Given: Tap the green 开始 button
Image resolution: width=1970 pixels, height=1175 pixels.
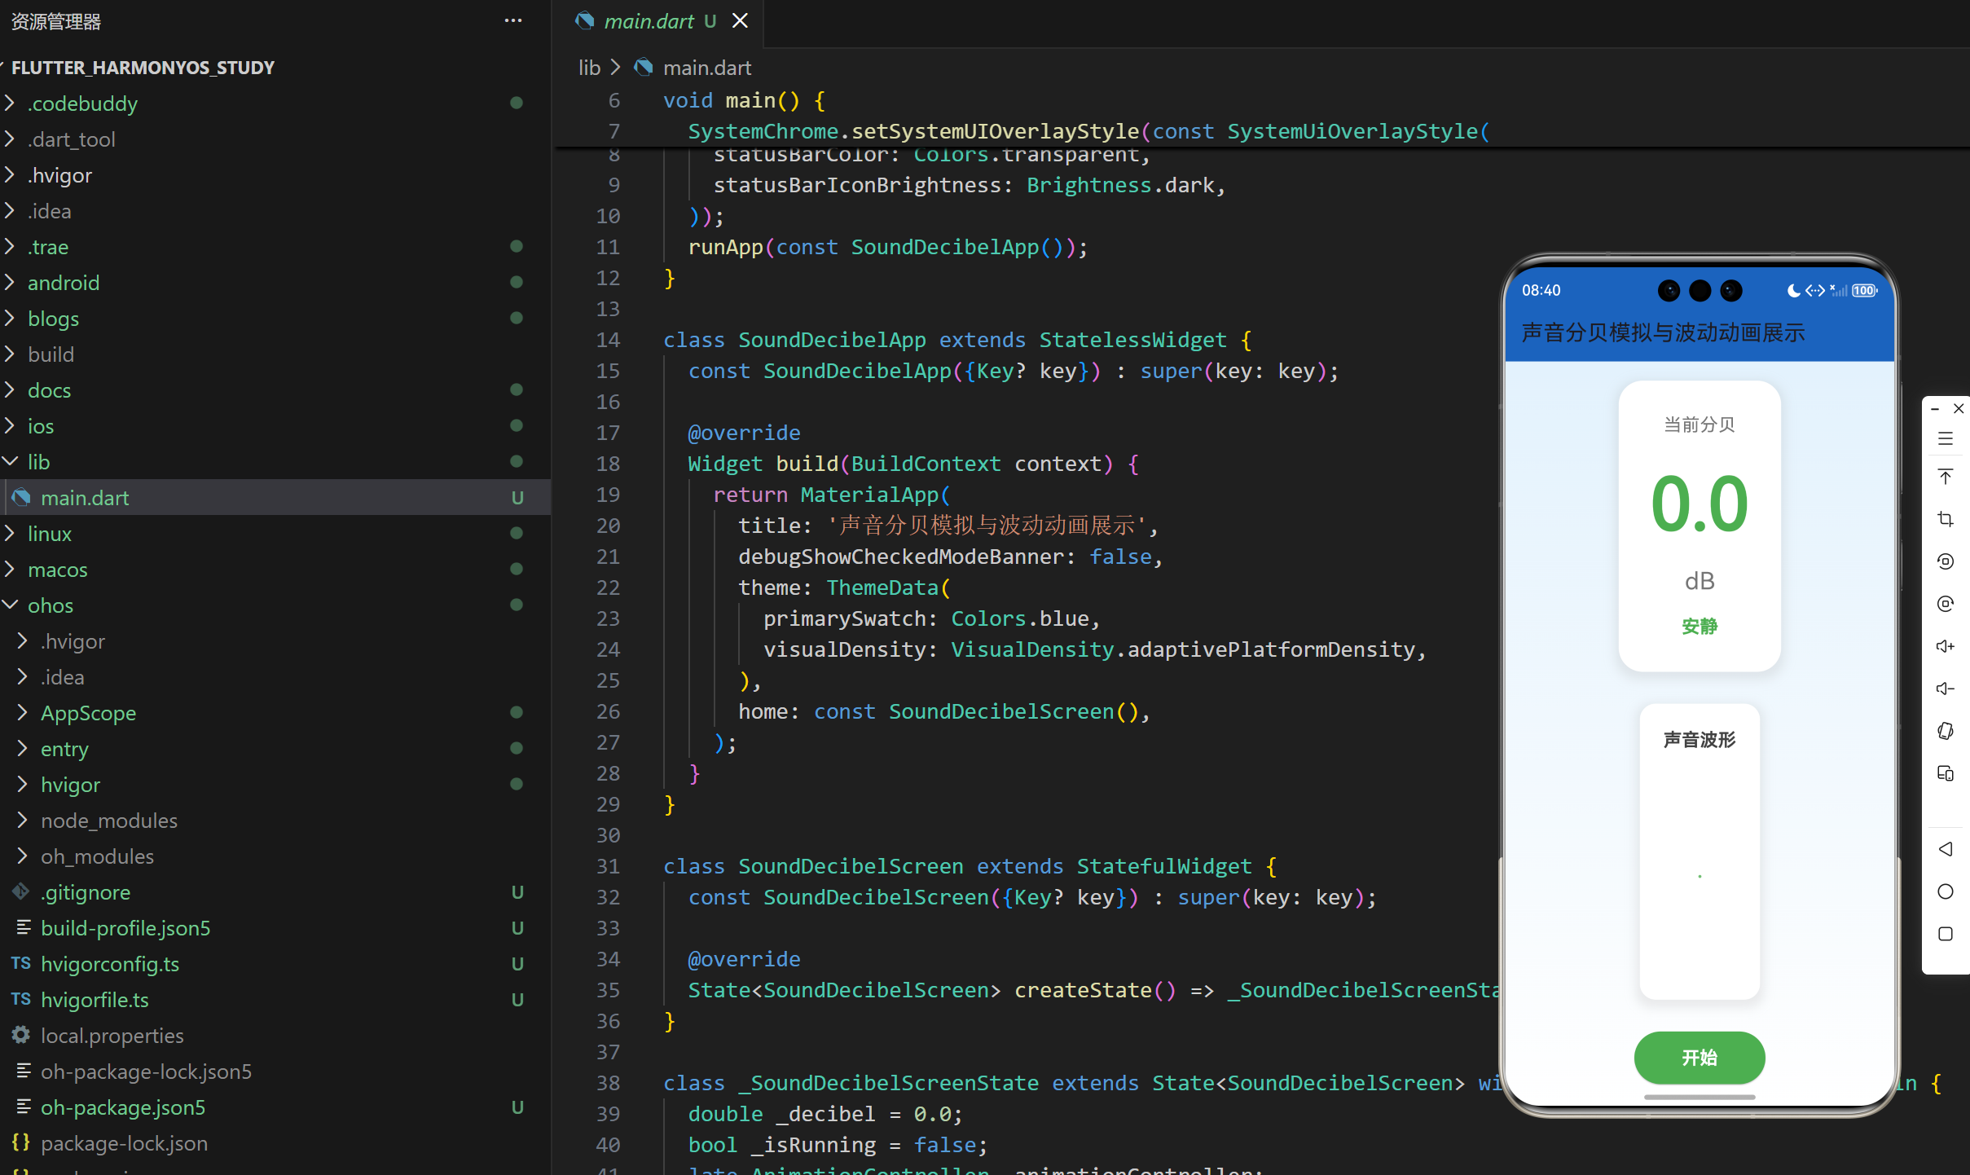Looking at the screenshot, I should coord(1699,1057).
